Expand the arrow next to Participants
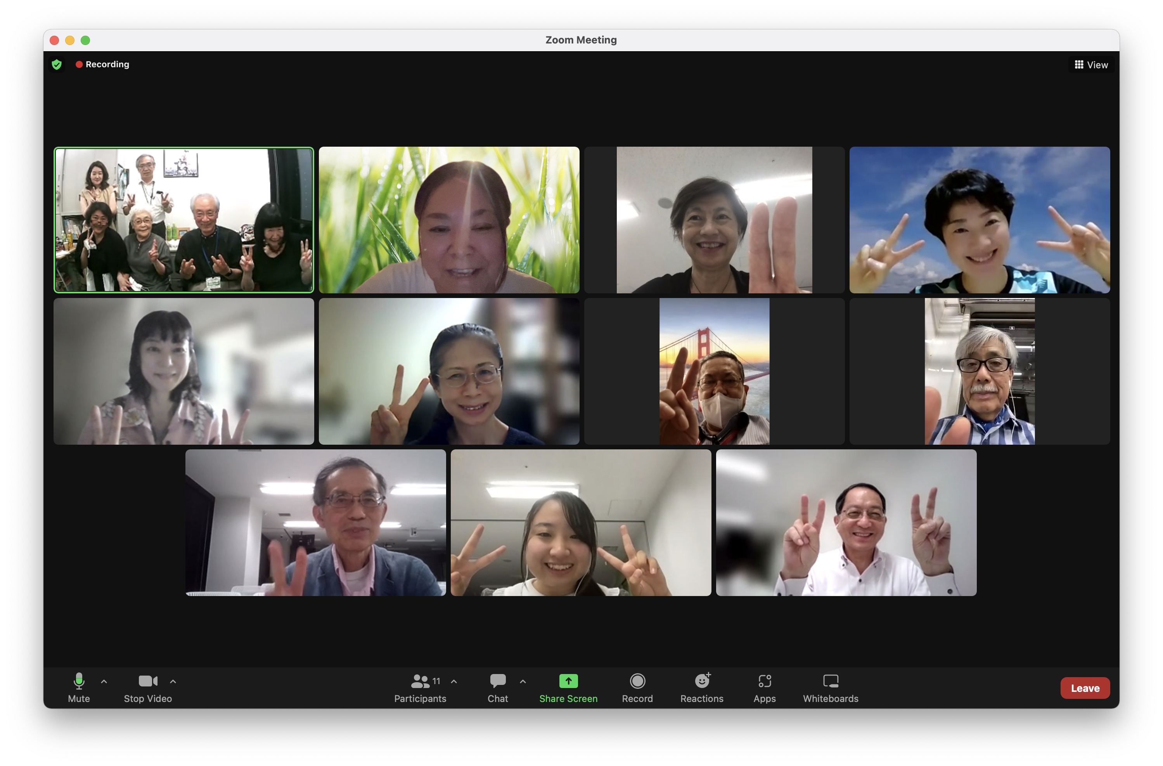The width and height of the screenshot is (1163, 766). 454,681
